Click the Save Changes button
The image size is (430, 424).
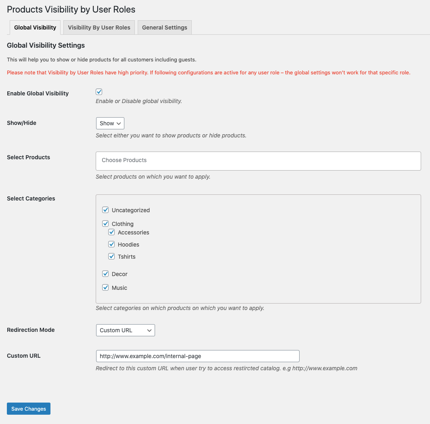click(x=28, y=408)
